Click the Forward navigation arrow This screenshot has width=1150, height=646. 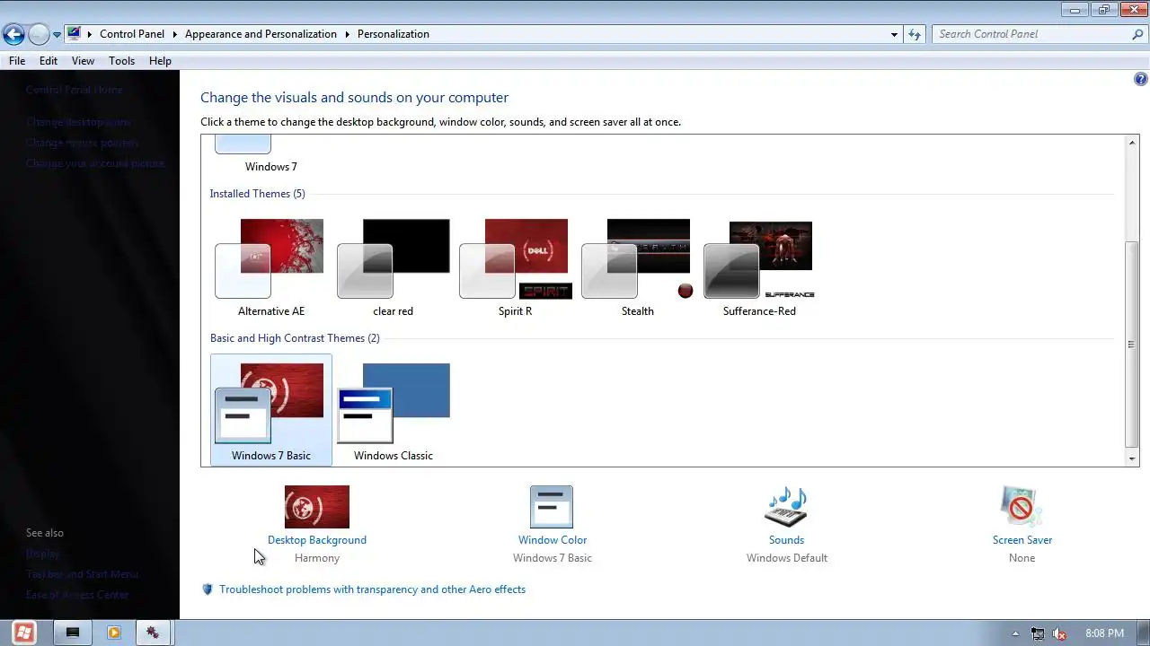39,35
